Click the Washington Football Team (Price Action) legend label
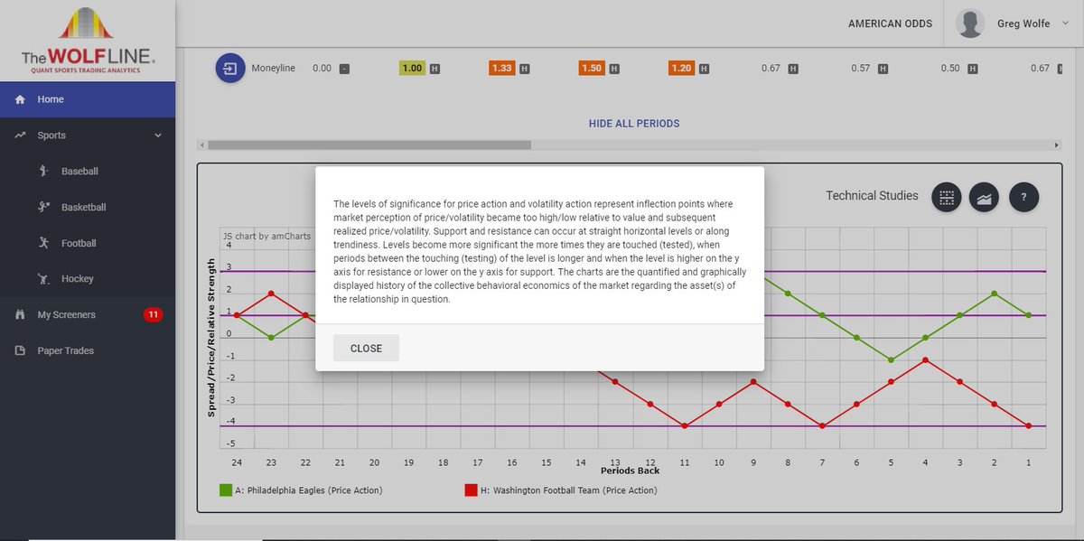This screenshot has width=1084, height=541. click(x=569, y=490)
